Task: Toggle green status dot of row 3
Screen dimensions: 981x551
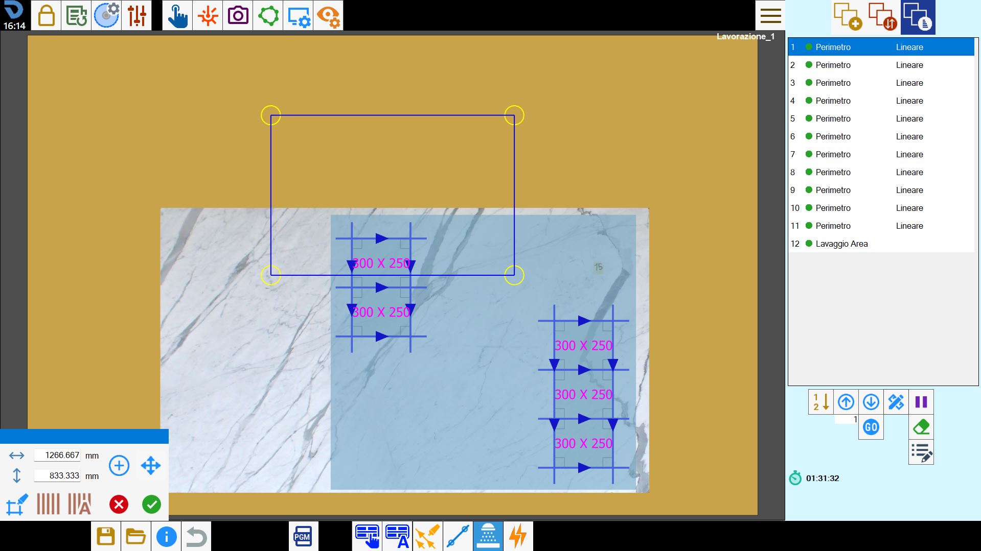Action: (x=809, y=83)
